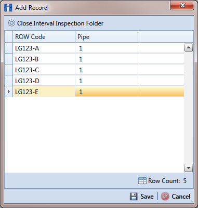Screen dimensions: 198x208
Task: Close the Add Record dialog window
Action: pos(182,6)
